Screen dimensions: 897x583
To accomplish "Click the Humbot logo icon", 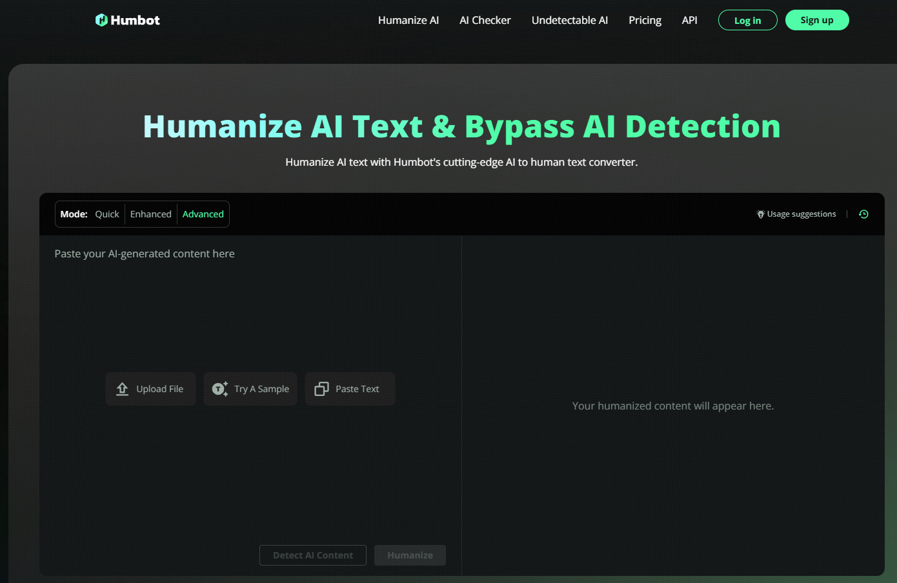I will click(x=101, y=20).
